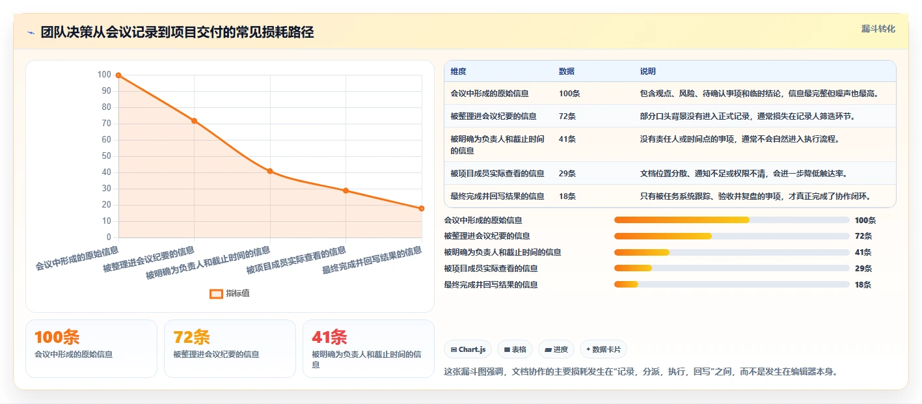The width and height of the screenshot is (922, 404).
Task: Click the 72条 progress bar
Action: [x=732, y=236]
